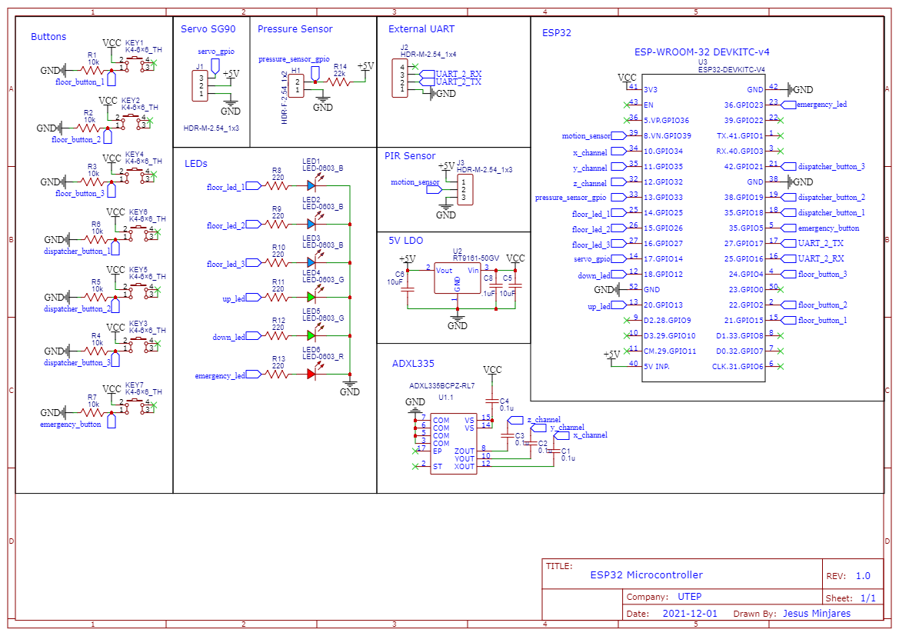
Task: Select the emergency_button net label in Buttons
Action: [x=70, y=425]
